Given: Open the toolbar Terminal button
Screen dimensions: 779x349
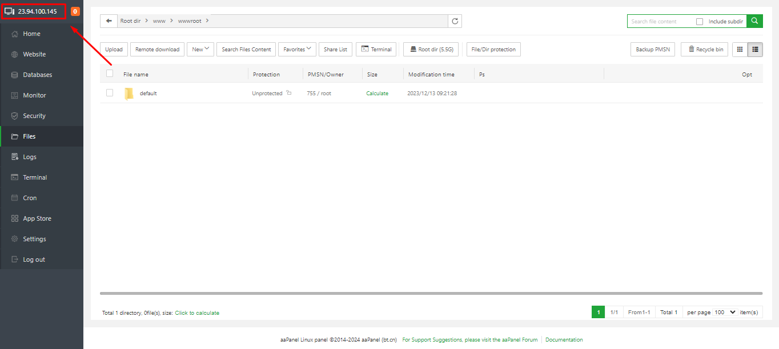Looking at the screenshot, I should (376, 50).
